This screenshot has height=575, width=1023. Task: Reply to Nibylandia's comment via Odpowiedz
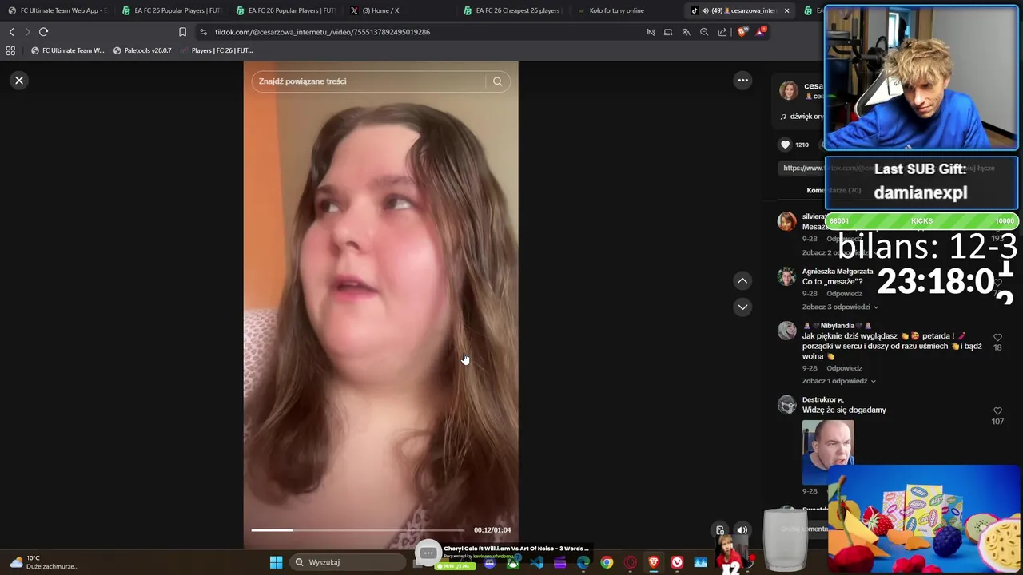click(x=844, y=368)
